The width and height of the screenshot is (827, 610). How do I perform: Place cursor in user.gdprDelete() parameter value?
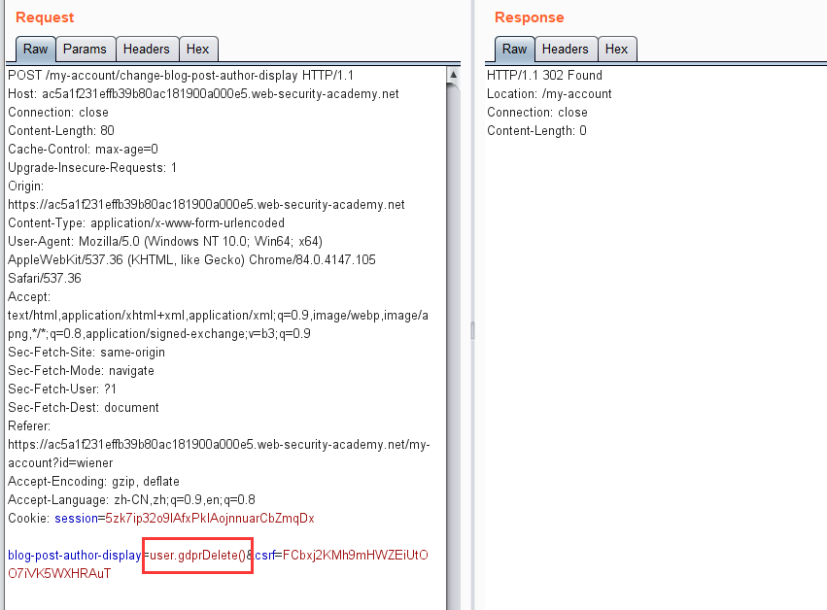[x=198, y=556]
